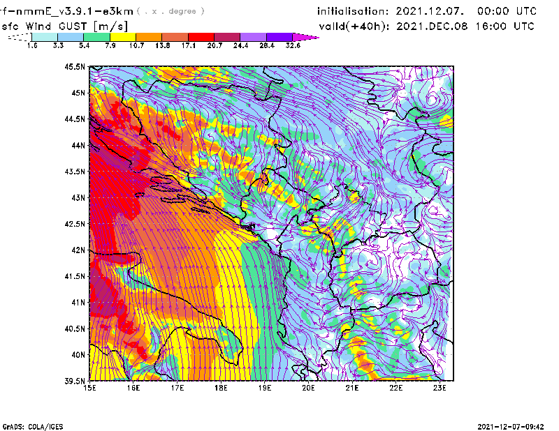
Task: Click the '18E' longitude label
Action: [221, 388]
